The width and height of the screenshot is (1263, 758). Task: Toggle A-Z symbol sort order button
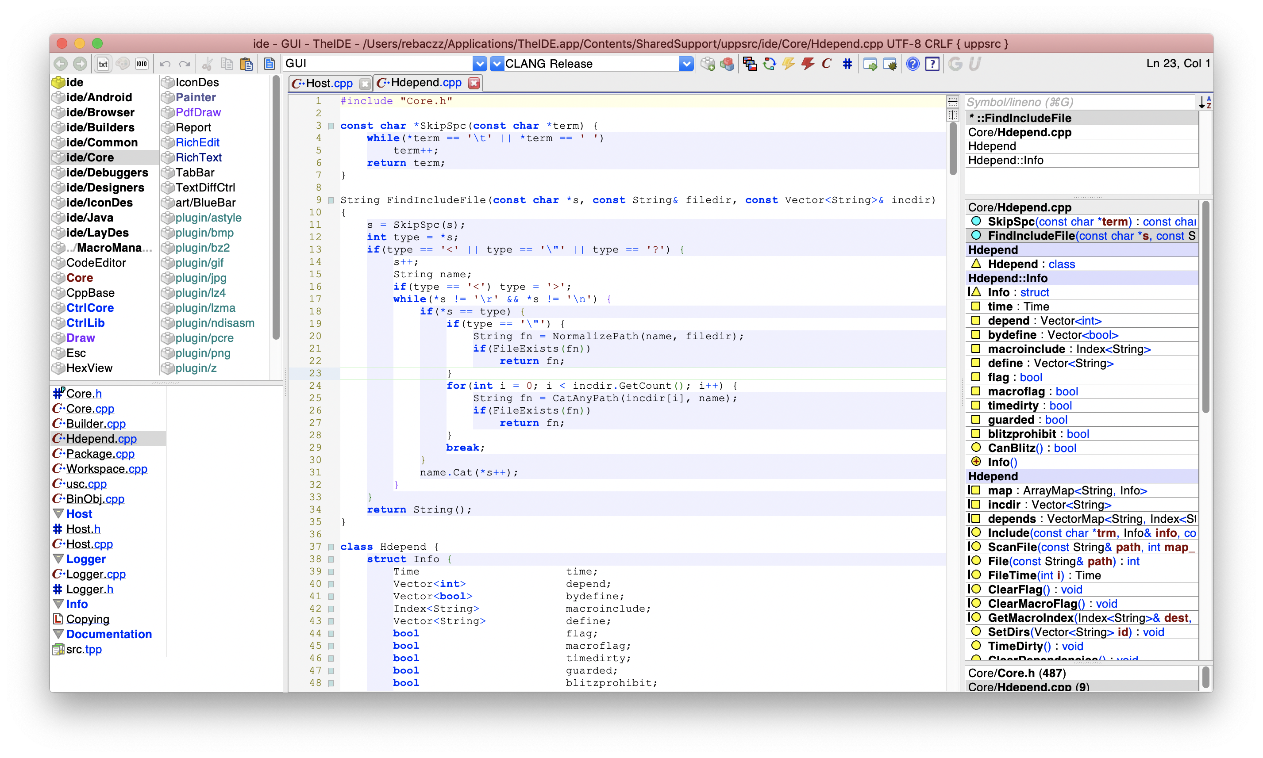point(1205,102)
